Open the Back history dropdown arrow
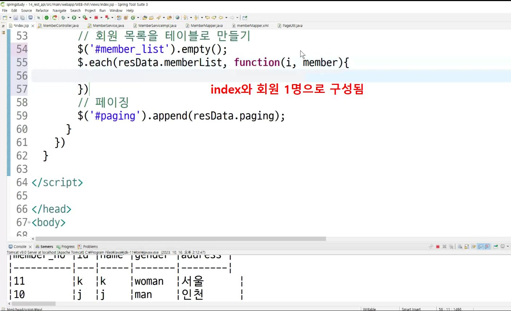Viewport: 511px width, 311px height. coord(226,17)
